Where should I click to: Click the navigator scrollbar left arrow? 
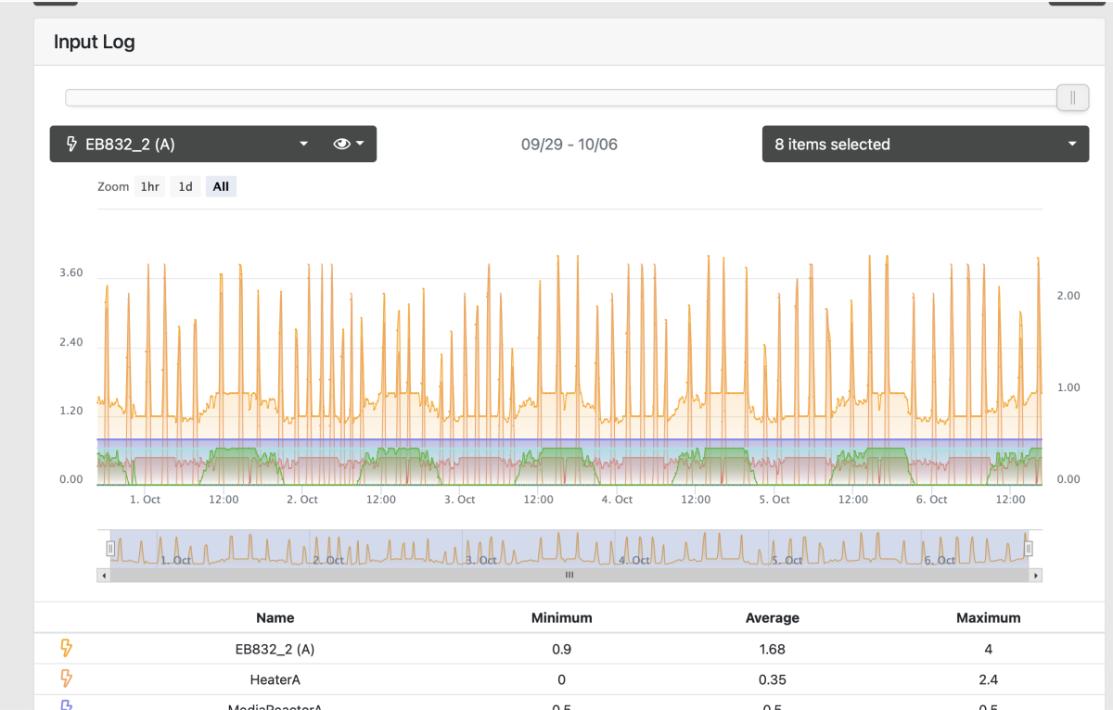[104, 576]
